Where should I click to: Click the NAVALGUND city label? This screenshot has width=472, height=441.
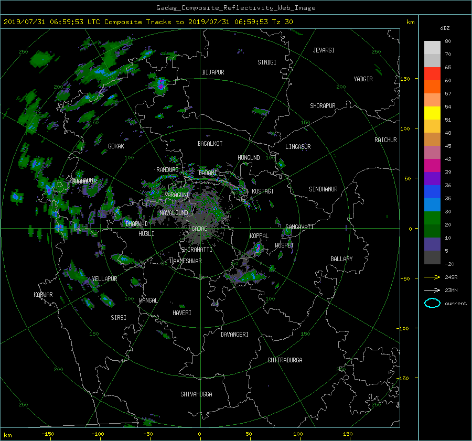point(174,213)
